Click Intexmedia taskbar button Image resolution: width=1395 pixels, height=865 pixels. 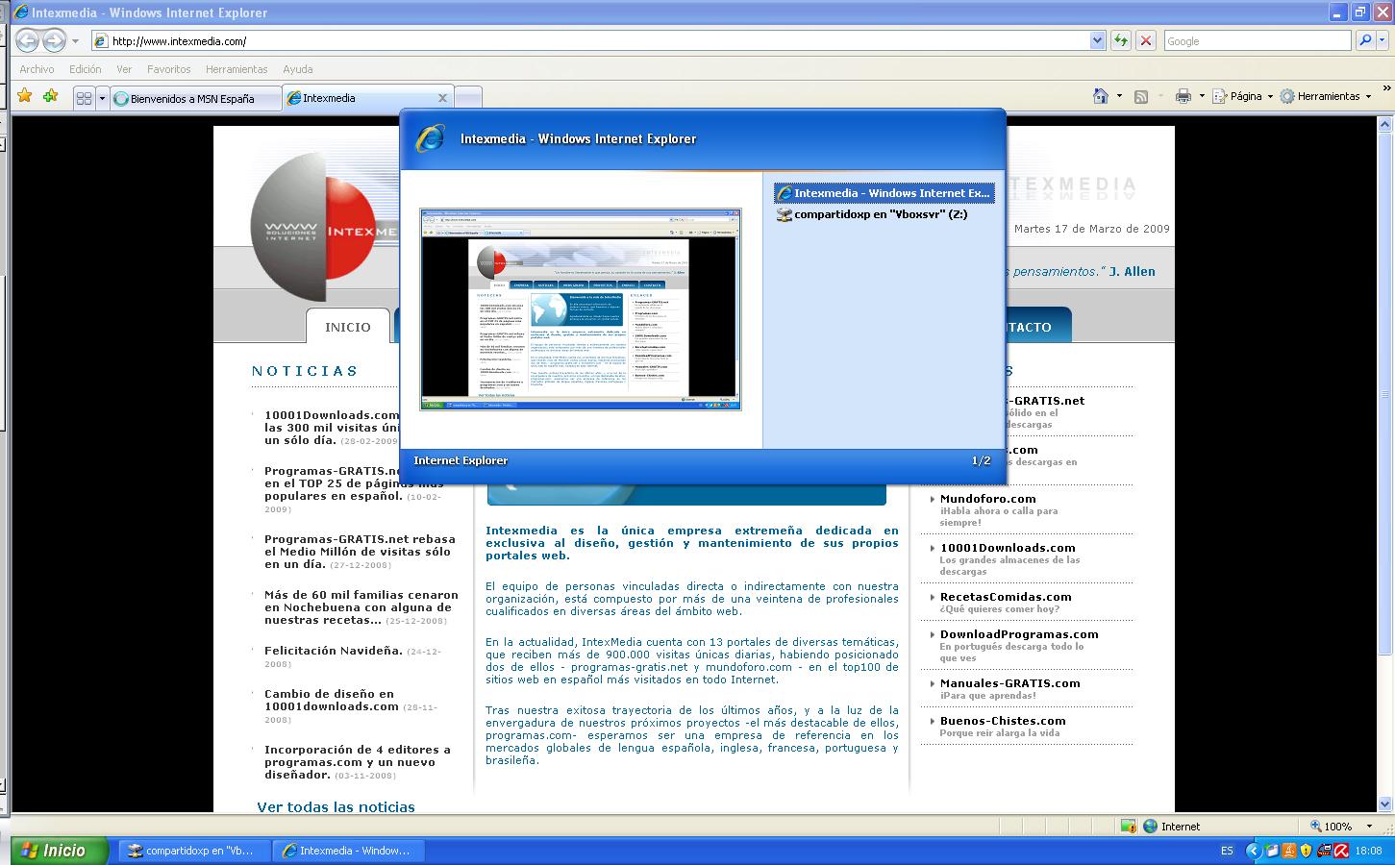[x=347, y=851]
